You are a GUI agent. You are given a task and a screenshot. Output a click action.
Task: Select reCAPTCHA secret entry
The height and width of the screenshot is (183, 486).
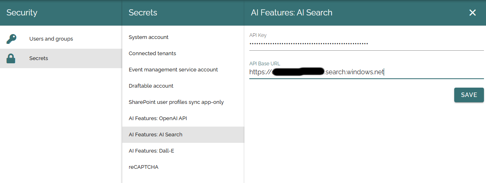tap(183, 167)
